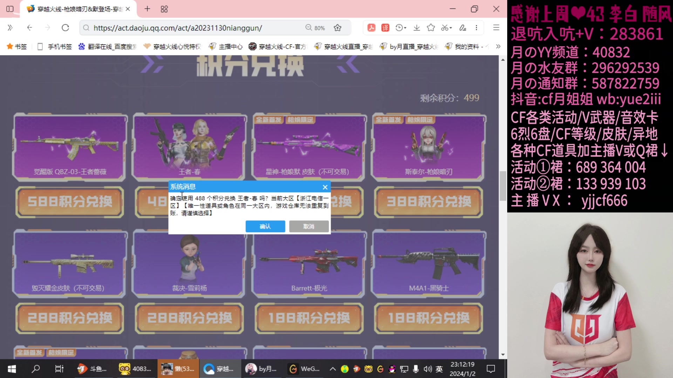Open the volume speaker tray icon
This screenshot has width=673, height=378.
[428, 369]
